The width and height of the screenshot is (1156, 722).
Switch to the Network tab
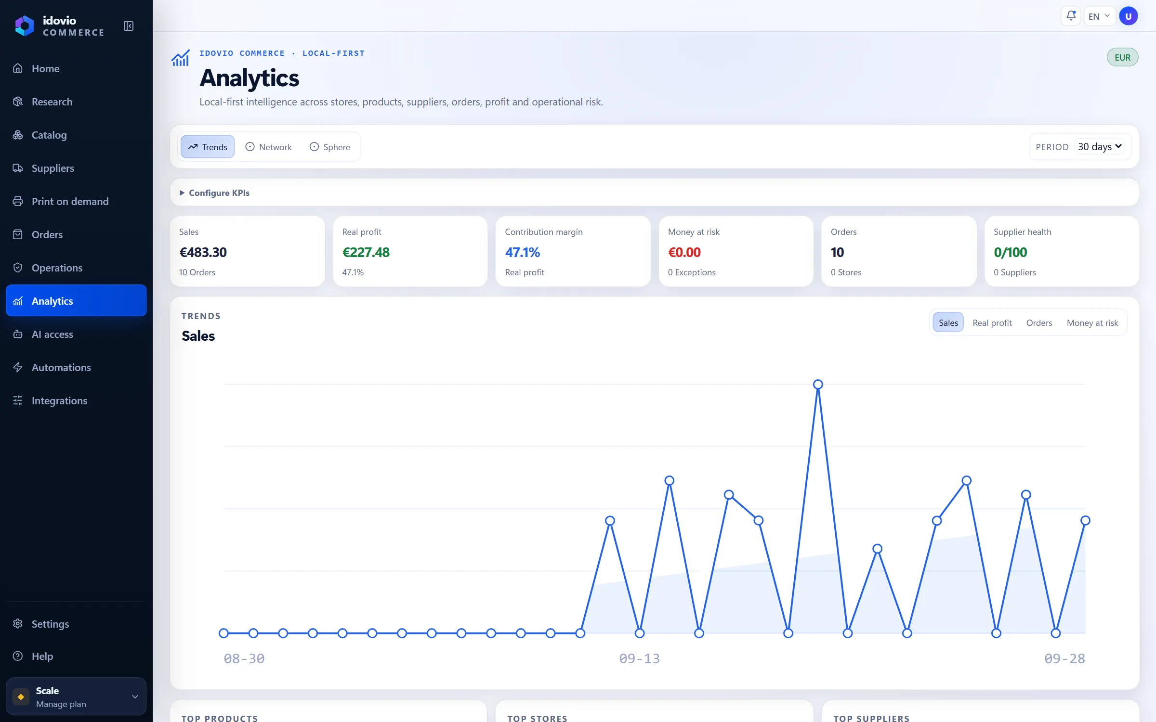(269, 147)
